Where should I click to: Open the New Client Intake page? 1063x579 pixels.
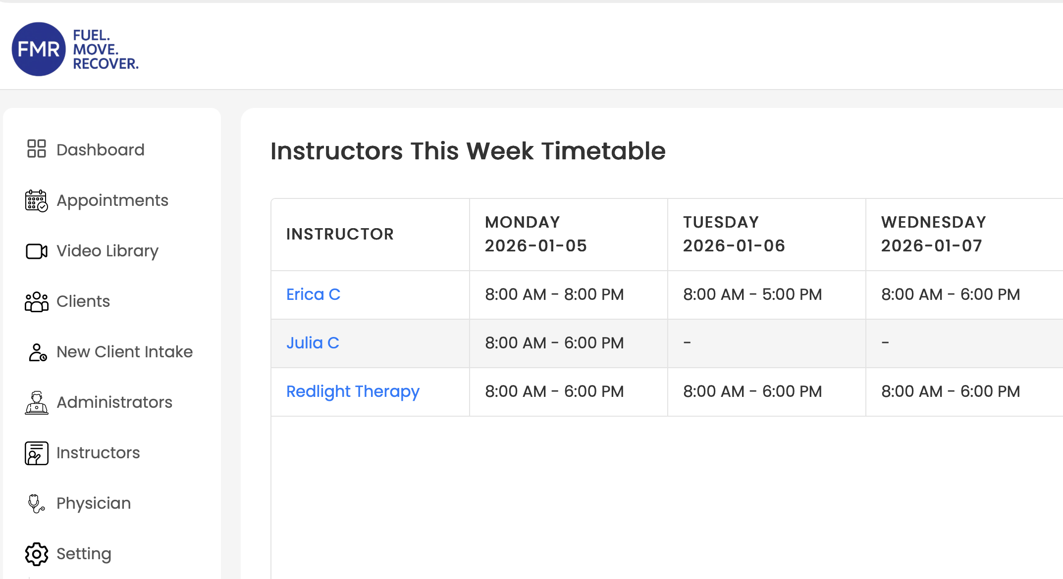click(124, 352)
